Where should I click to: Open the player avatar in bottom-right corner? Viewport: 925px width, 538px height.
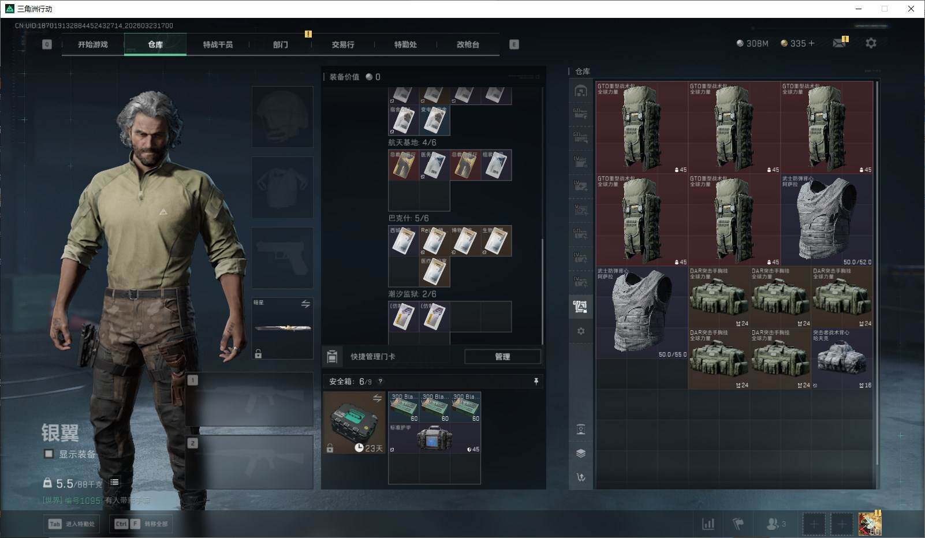tap(870, 523)
